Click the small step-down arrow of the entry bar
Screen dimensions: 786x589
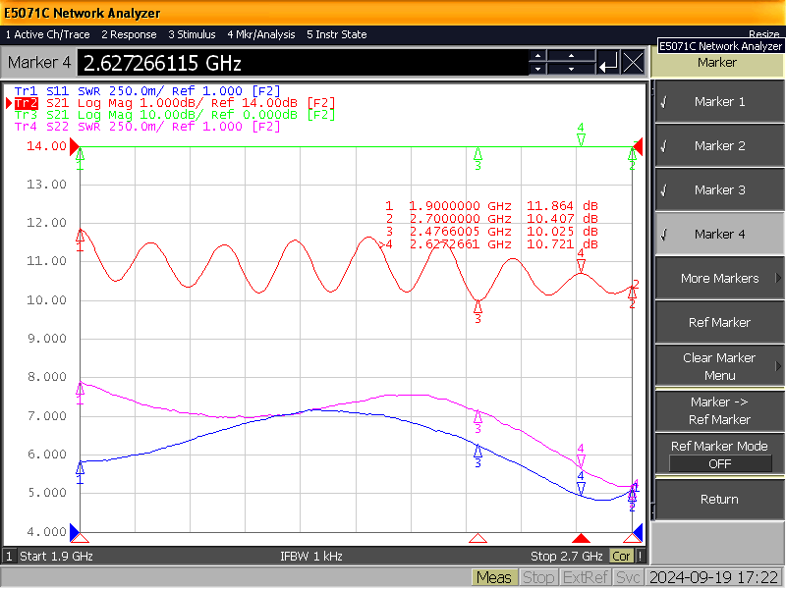[537, 69]
